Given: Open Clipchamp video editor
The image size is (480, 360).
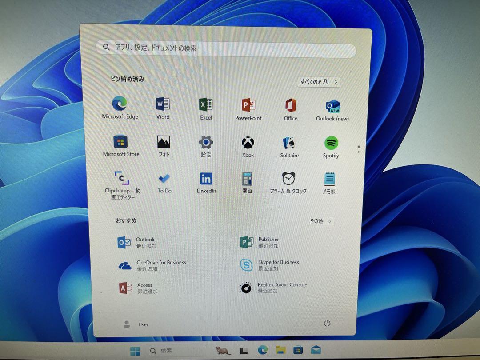Looking at the screenshot, I should point(123,185).
